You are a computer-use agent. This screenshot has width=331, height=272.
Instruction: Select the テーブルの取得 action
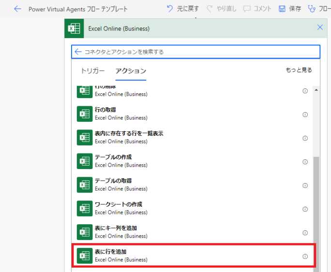[x=192, y=185]
